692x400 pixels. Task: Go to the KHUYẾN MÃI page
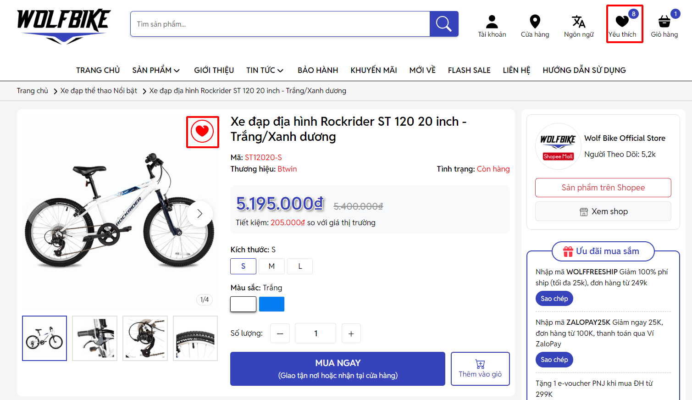373,70
